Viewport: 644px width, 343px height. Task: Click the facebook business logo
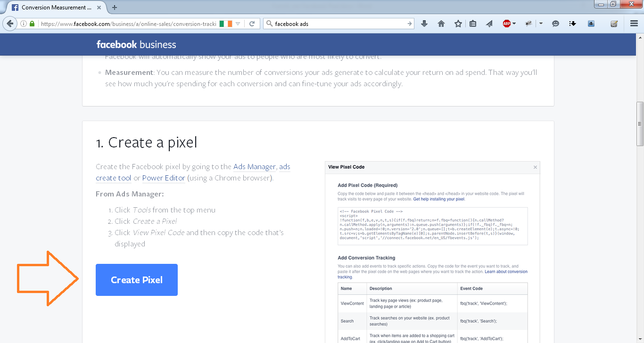coord(136,45)
